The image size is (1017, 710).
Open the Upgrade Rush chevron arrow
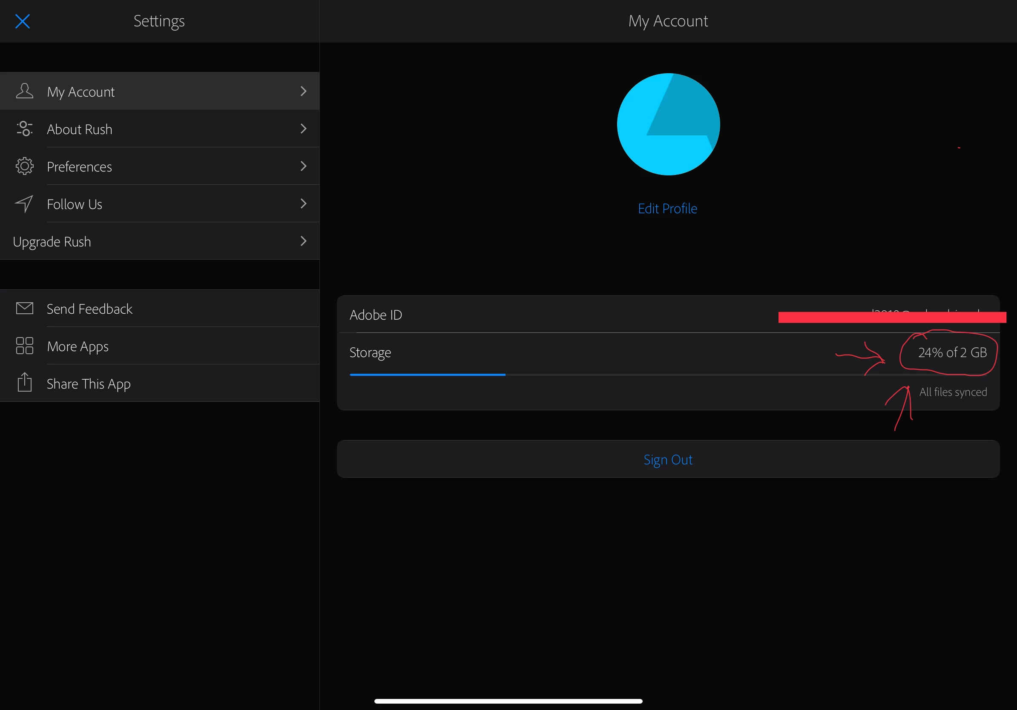[303, 241]
